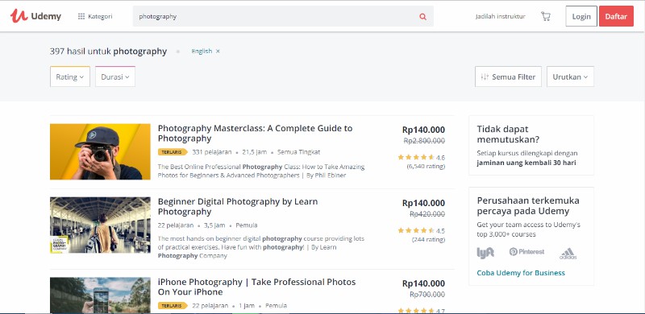This screenshot has width=645, height=314.
Task: Click the 4.5 star rating
Action: click(421, 230)
